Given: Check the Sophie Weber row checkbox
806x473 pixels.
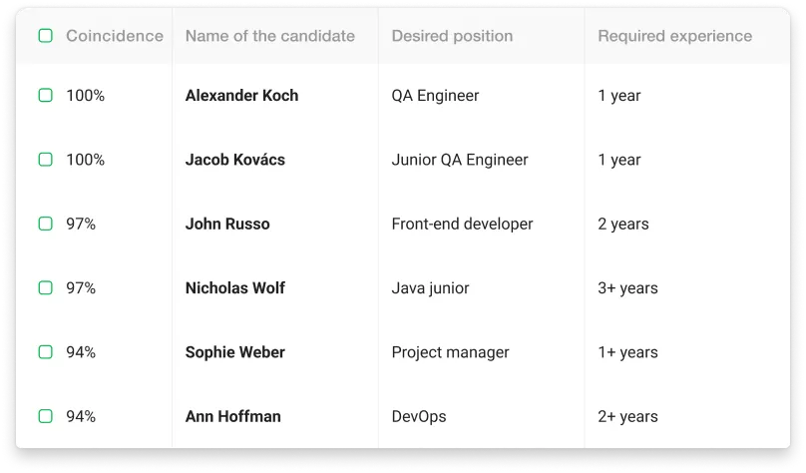Looking at the screenshot, I should click(45, 351).
